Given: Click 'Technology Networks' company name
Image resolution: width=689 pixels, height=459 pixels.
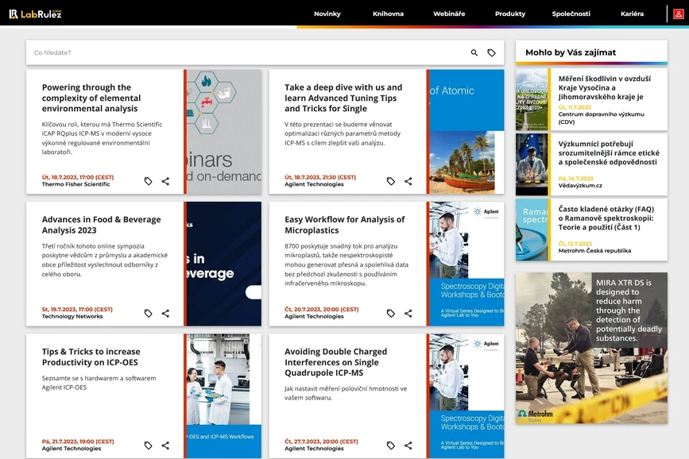Looking at the screenshot, I should click(x=72, y=316).
